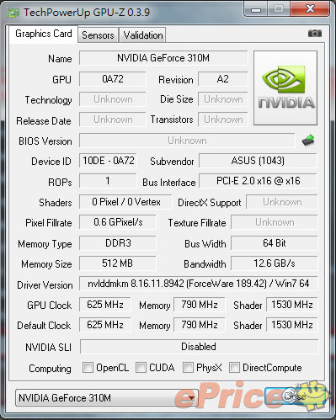This screenshot has width=336, height=420.
Task: Click the Driver Version field
Action: click(x=199, y=284)
